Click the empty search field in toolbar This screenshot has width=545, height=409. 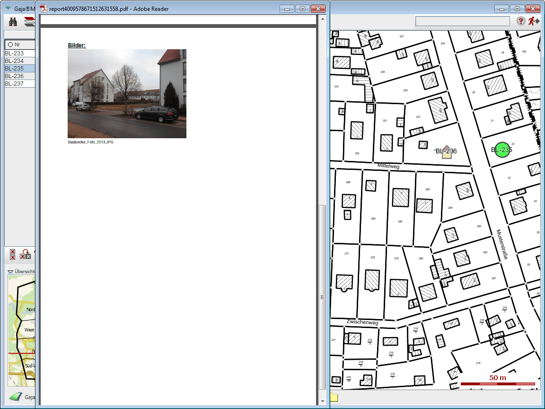(x=462, y=21)
